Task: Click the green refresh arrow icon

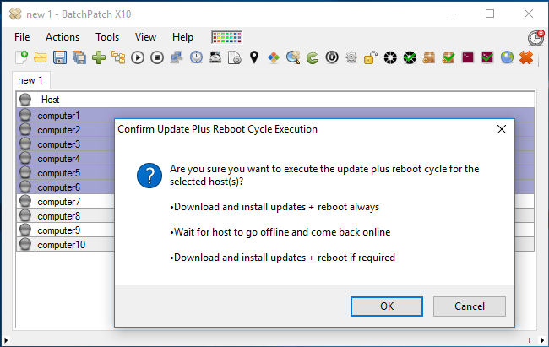Action: click(313, 57)
